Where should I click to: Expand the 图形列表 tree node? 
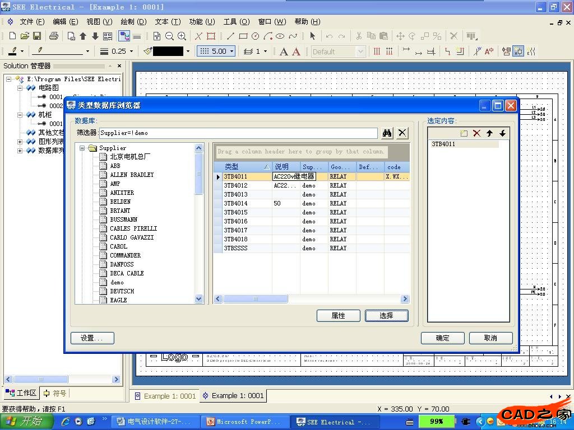[20, 142]
